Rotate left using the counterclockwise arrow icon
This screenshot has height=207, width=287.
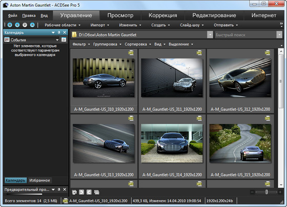point(81,192)
